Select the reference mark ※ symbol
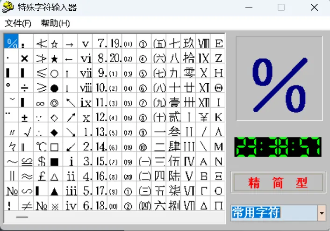The width and height of the screenshot is (330, 231). 56,203
